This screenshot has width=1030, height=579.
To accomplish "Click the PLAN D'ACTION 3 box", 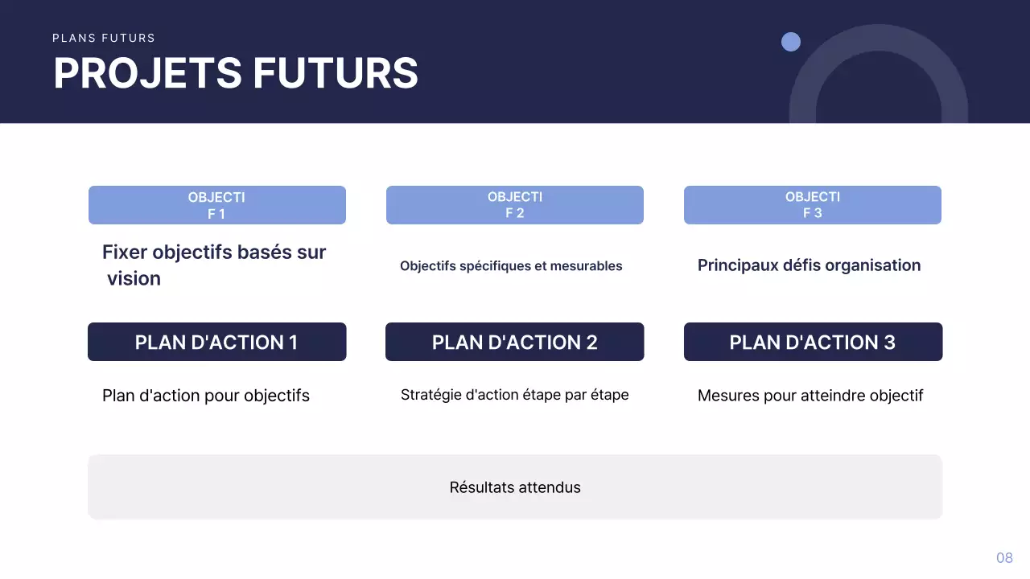I will coord(813,342).
